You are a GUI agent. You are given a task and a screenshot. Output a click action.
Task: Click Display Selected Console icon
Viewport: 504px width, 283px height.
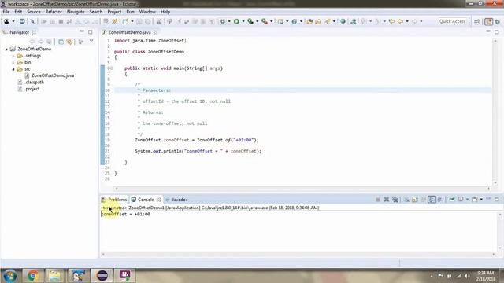coord(461,200)
